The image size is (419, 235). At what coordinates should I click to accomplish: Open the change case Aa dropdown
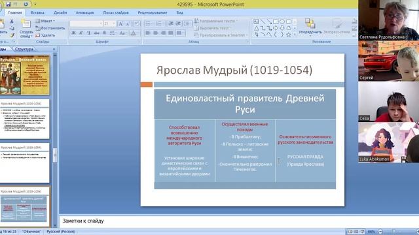tap(122, 33)
